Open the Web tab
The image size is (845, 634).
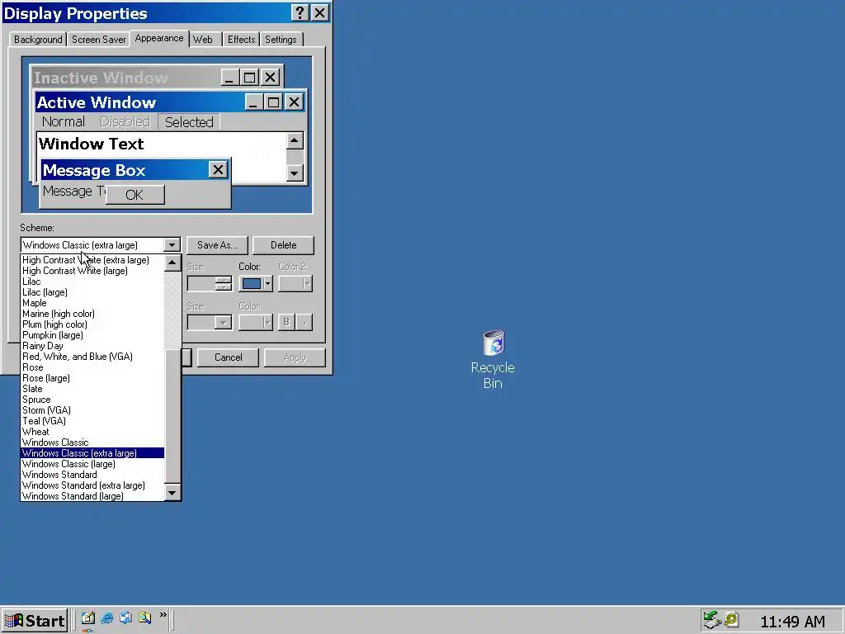click(203, 40)
